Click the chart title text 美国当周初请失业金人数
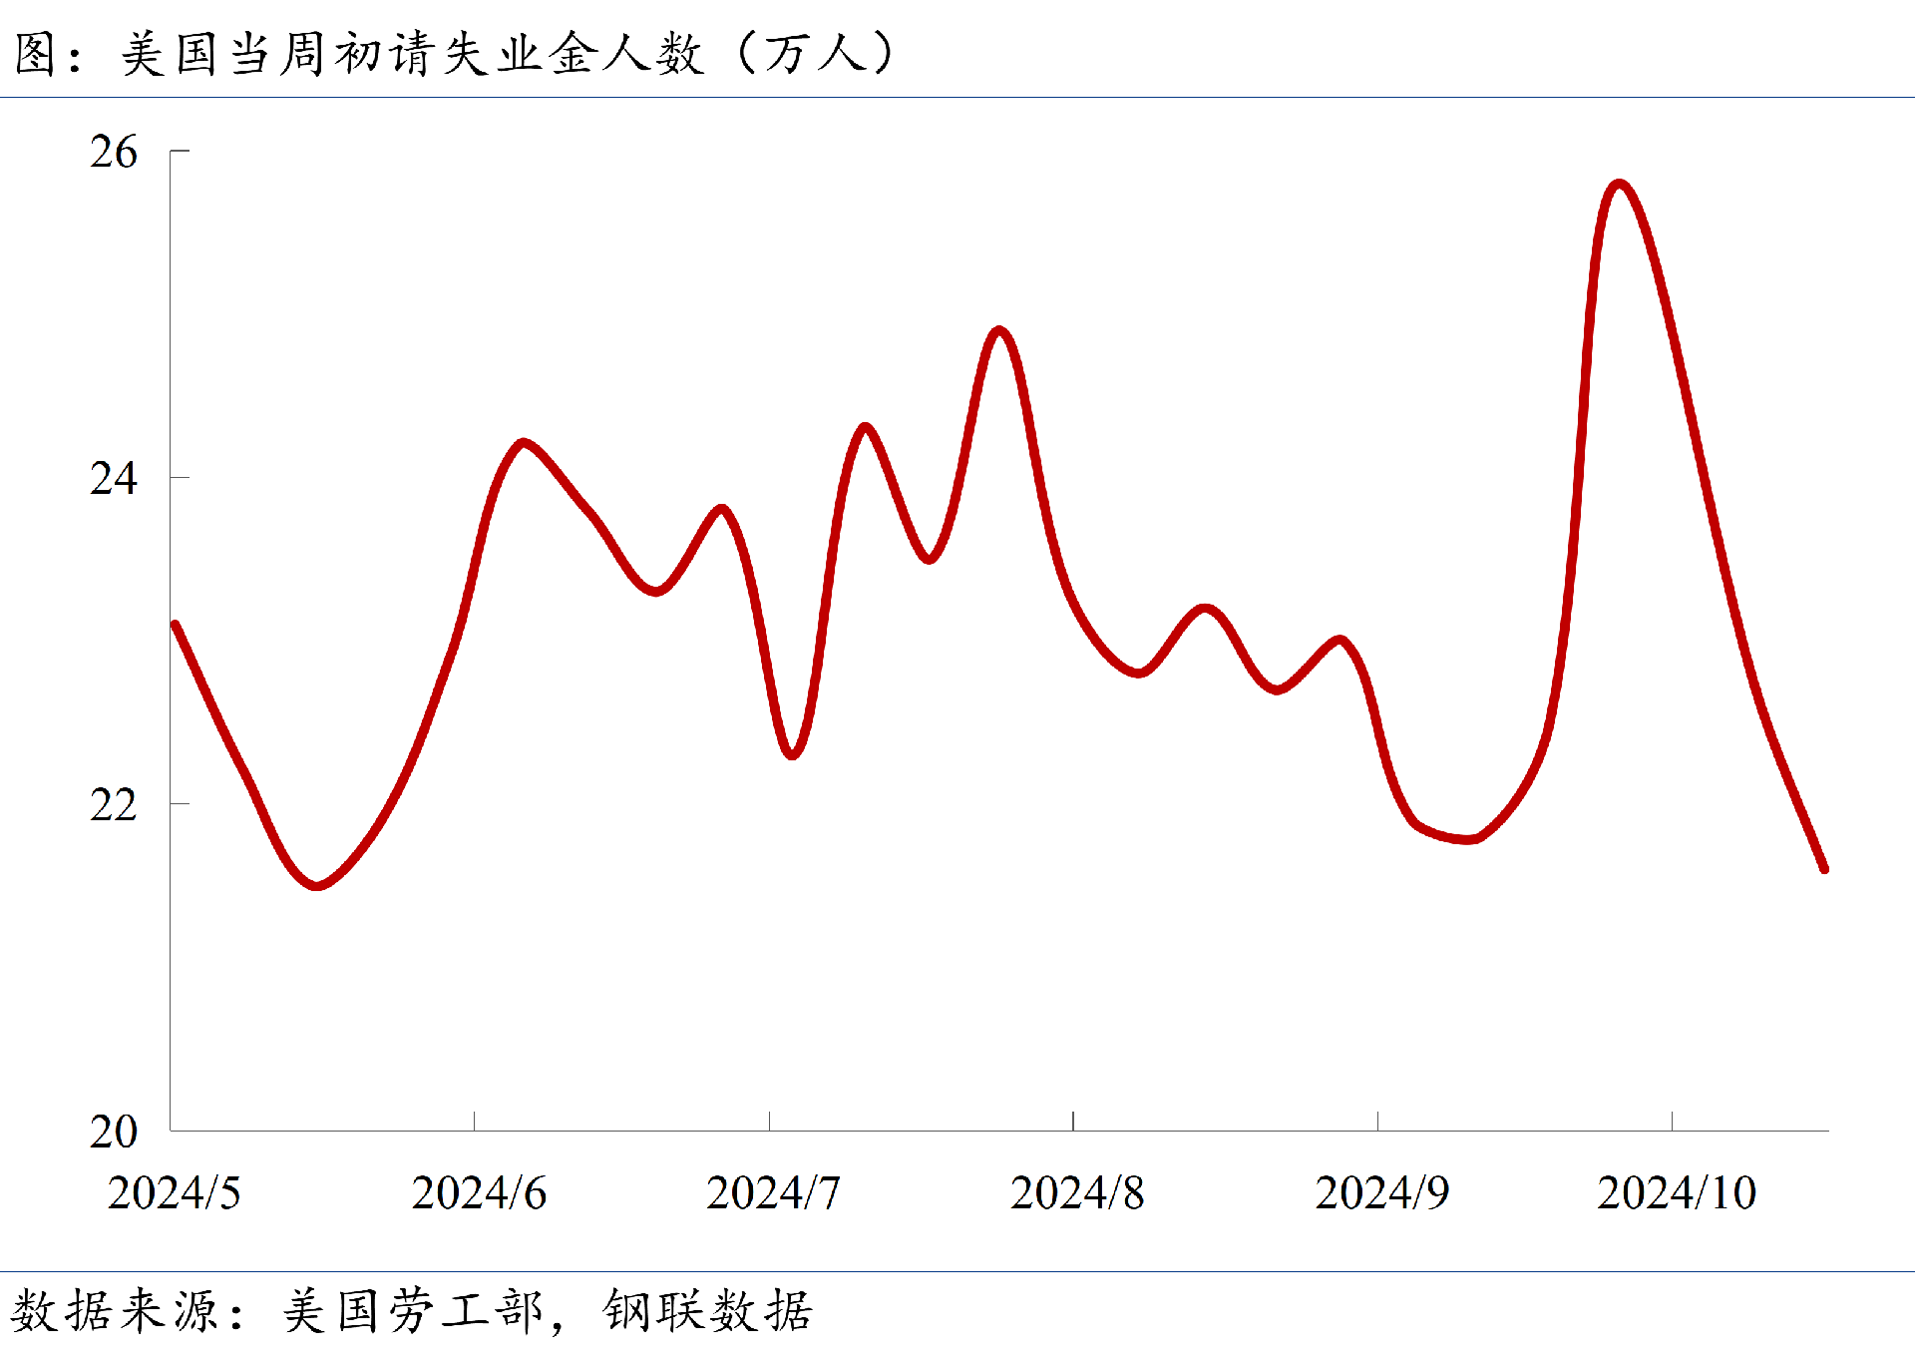This screenshot has width=1915, height=1371. [x=411, y=54]
